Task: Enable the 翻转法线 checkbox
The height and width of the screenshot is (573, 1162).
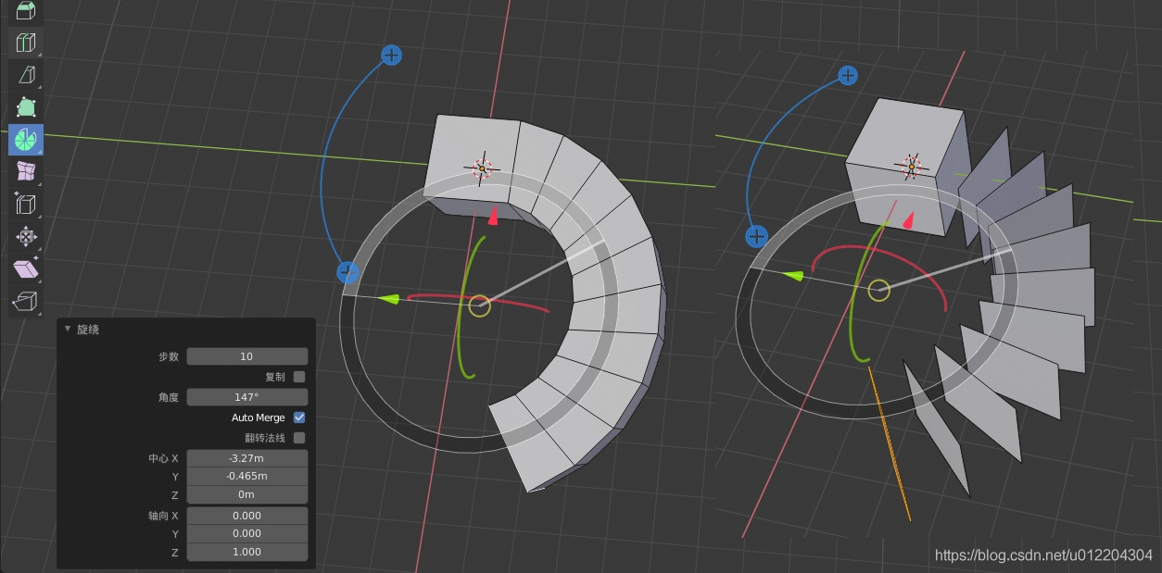Action: 299,438
